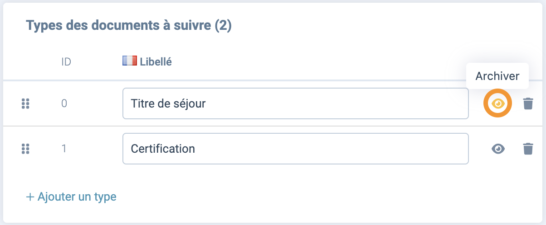
Task: Click the plus sign before Ajouter un type
Action: [x=30, y=197]
